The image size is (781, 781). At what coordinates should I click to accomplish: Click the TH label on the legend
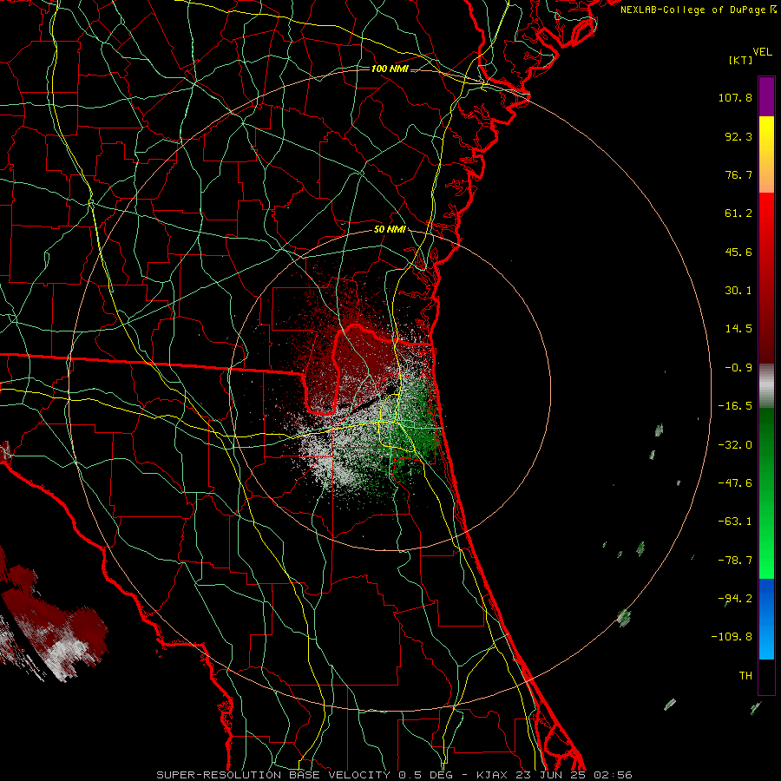click(x=745, y=676)
